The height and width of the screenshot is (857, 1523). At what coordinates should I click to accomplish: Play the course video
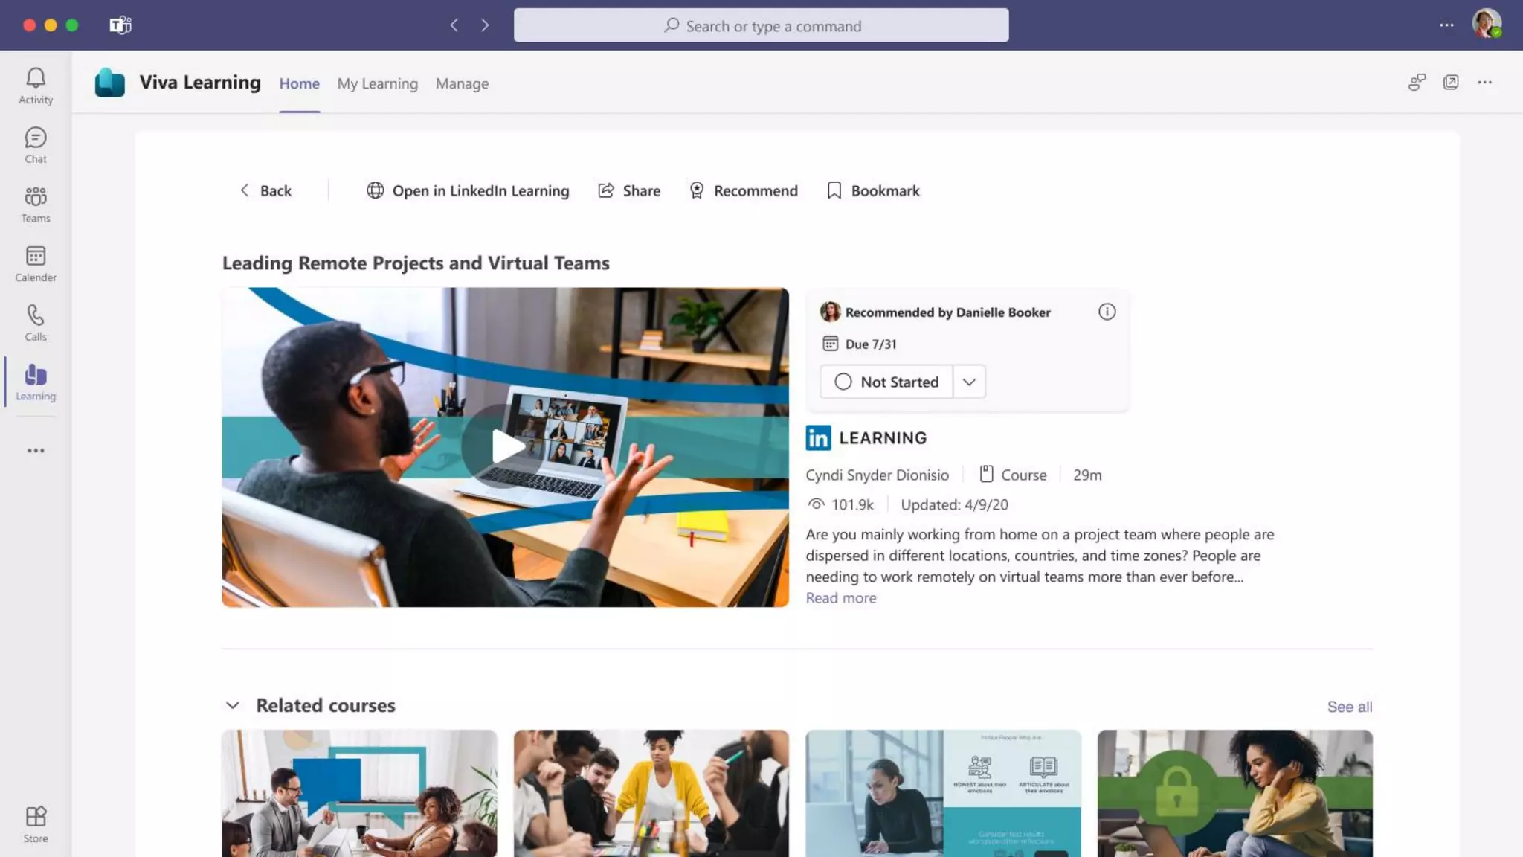(x=506, y=446)
